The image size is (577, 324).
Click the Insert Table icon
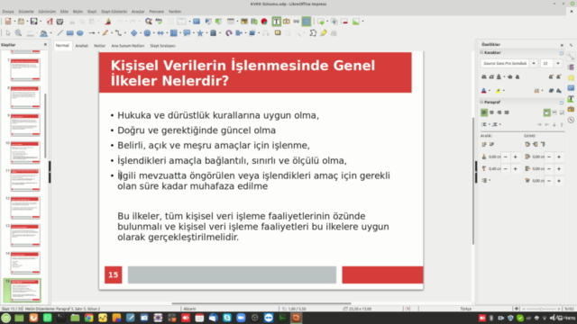point(231,22)
